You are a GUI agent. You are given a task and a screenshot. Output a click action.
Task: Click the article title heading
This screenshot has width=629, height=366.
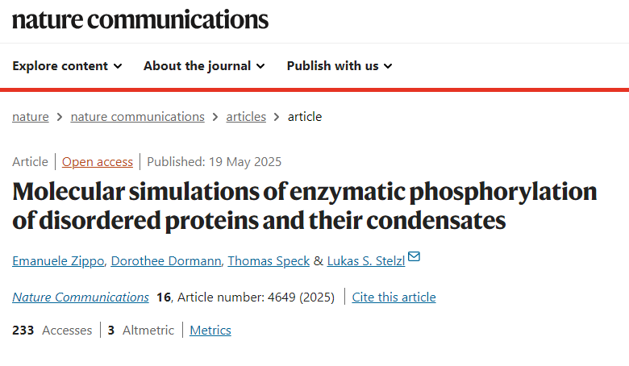305,206
